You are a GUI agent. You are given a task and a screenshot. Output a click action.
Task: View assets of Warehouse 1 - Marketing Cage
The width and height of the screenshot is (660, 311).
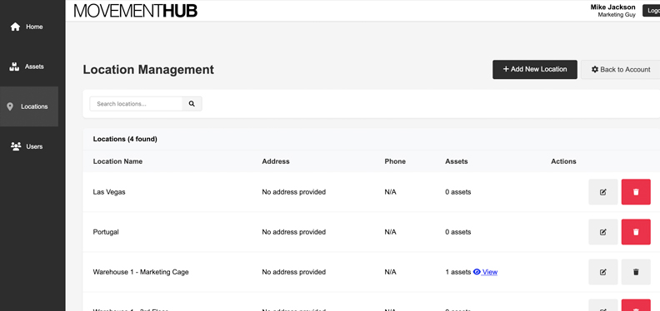click(489, 272)
